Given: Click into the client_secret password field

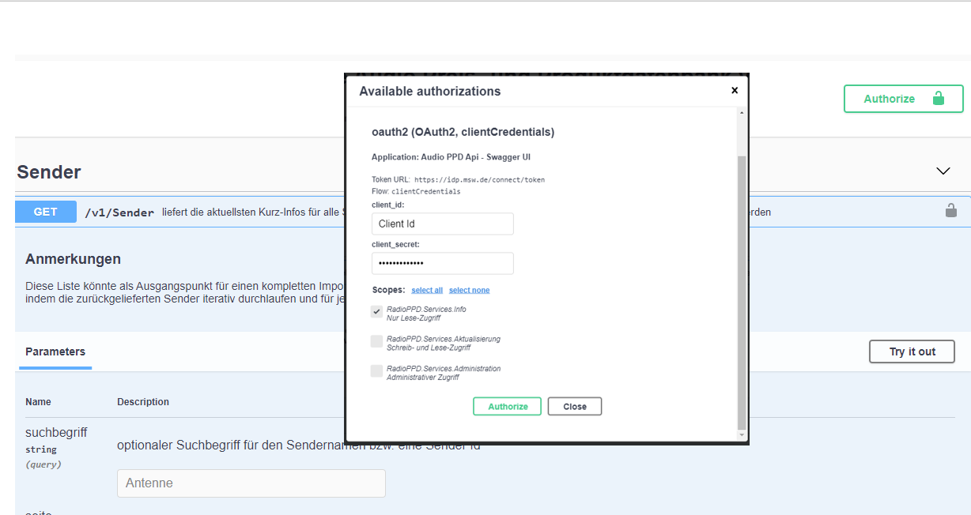Looking at the screenshot, I should (442, 263).
